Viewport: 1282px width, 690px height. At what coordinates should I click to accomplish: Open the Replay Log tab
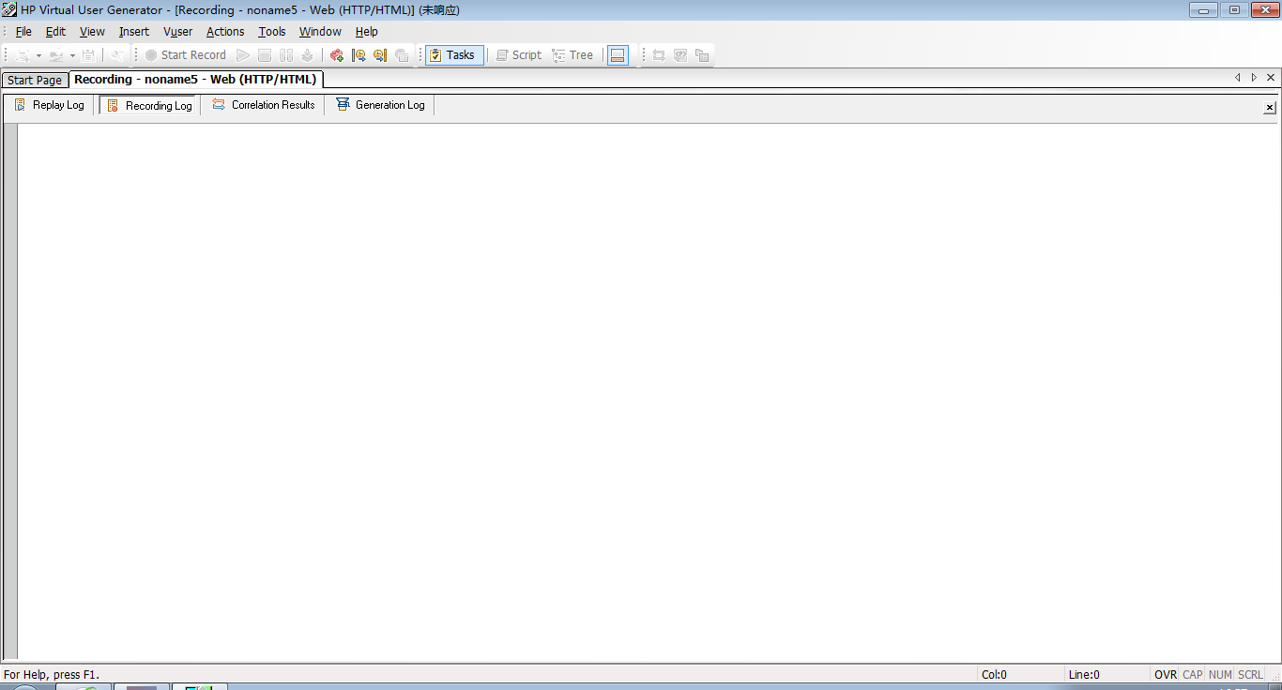(x=49, y=105)
